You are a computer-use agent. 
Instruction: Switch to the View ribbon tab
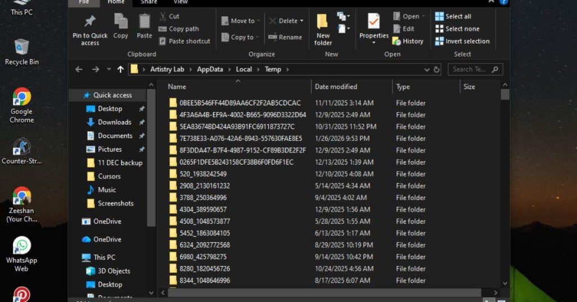coord(180,2)
